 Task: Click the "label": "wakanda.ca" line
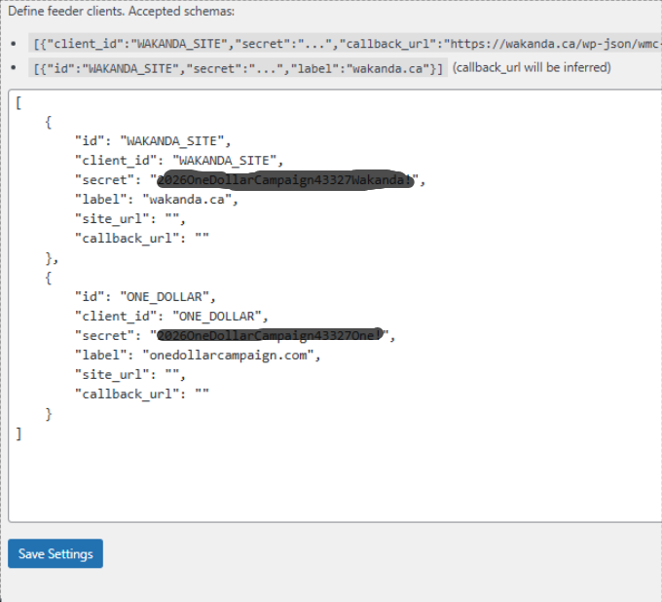(x=157, y=200)
